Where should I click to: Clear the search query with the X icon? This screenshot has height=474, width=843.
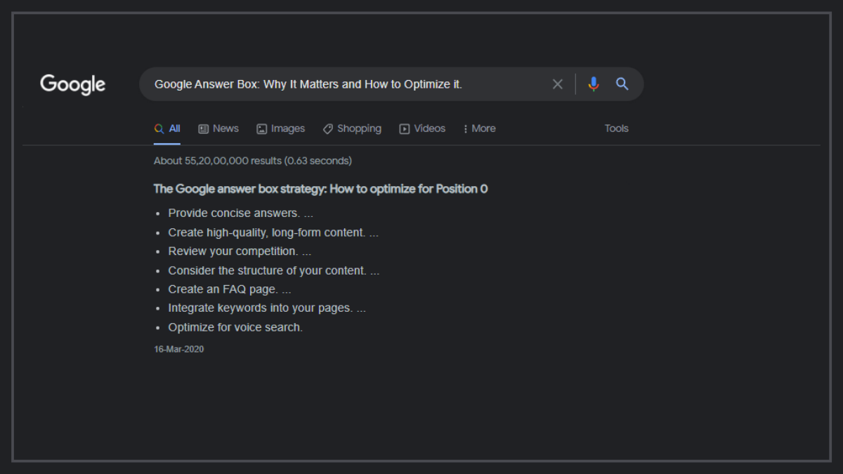click(558, 84)
